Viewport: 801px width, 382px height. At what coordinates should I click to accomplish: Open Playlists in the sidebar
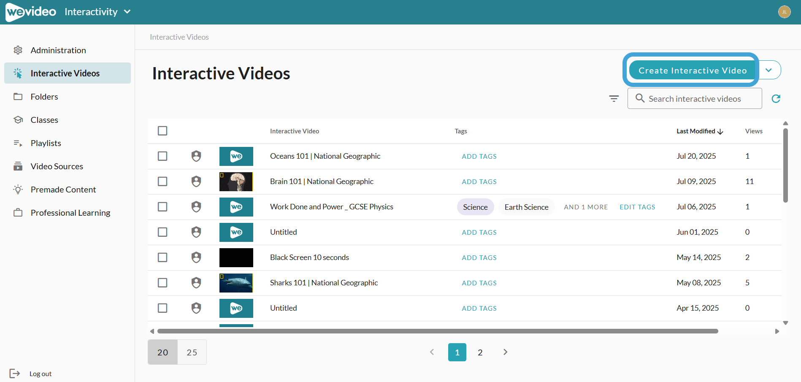[68, 143]
